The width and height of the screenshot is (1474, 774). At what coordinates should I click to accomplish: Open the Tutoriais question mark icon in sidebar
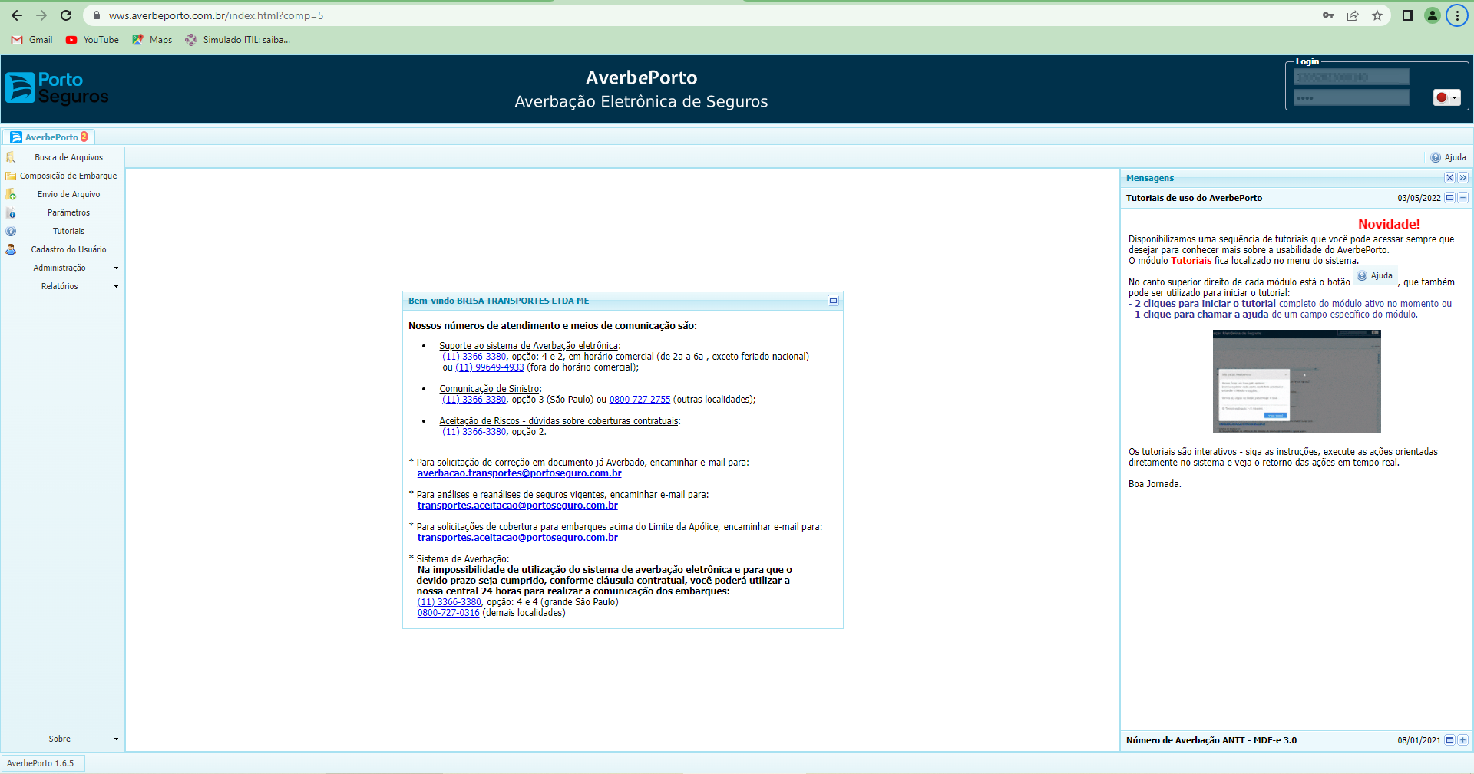[x=11, y=231]
